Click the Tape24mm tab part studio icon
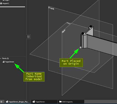The width and height of the screenshot is (117, 104). 34,102
